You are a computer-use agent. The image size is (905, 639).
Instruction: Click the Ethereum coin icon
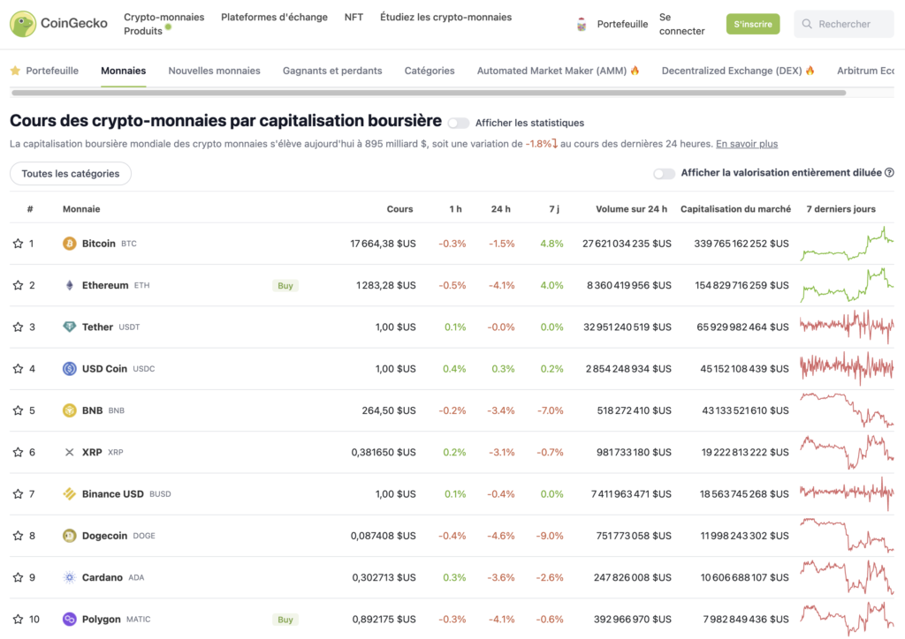(69, 285)
